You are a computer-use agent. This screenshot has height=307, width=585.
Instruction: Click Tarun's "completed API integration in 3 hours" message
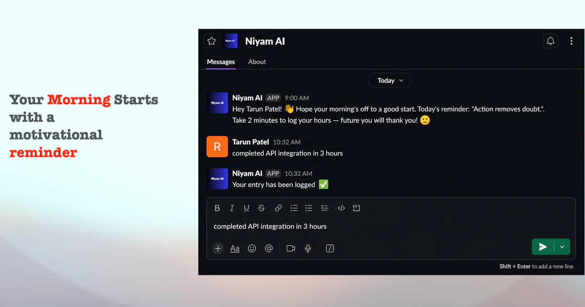pyautogui.click(x=288, y=153)
